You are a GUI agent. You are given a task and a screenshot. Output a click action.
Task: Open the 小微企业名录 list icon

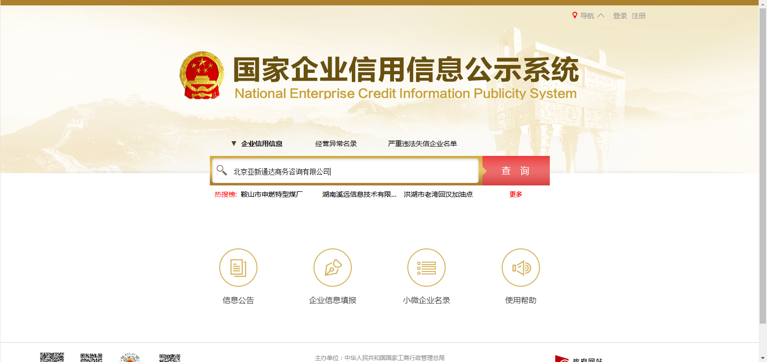pyautogui.click(x=426, y=268)
